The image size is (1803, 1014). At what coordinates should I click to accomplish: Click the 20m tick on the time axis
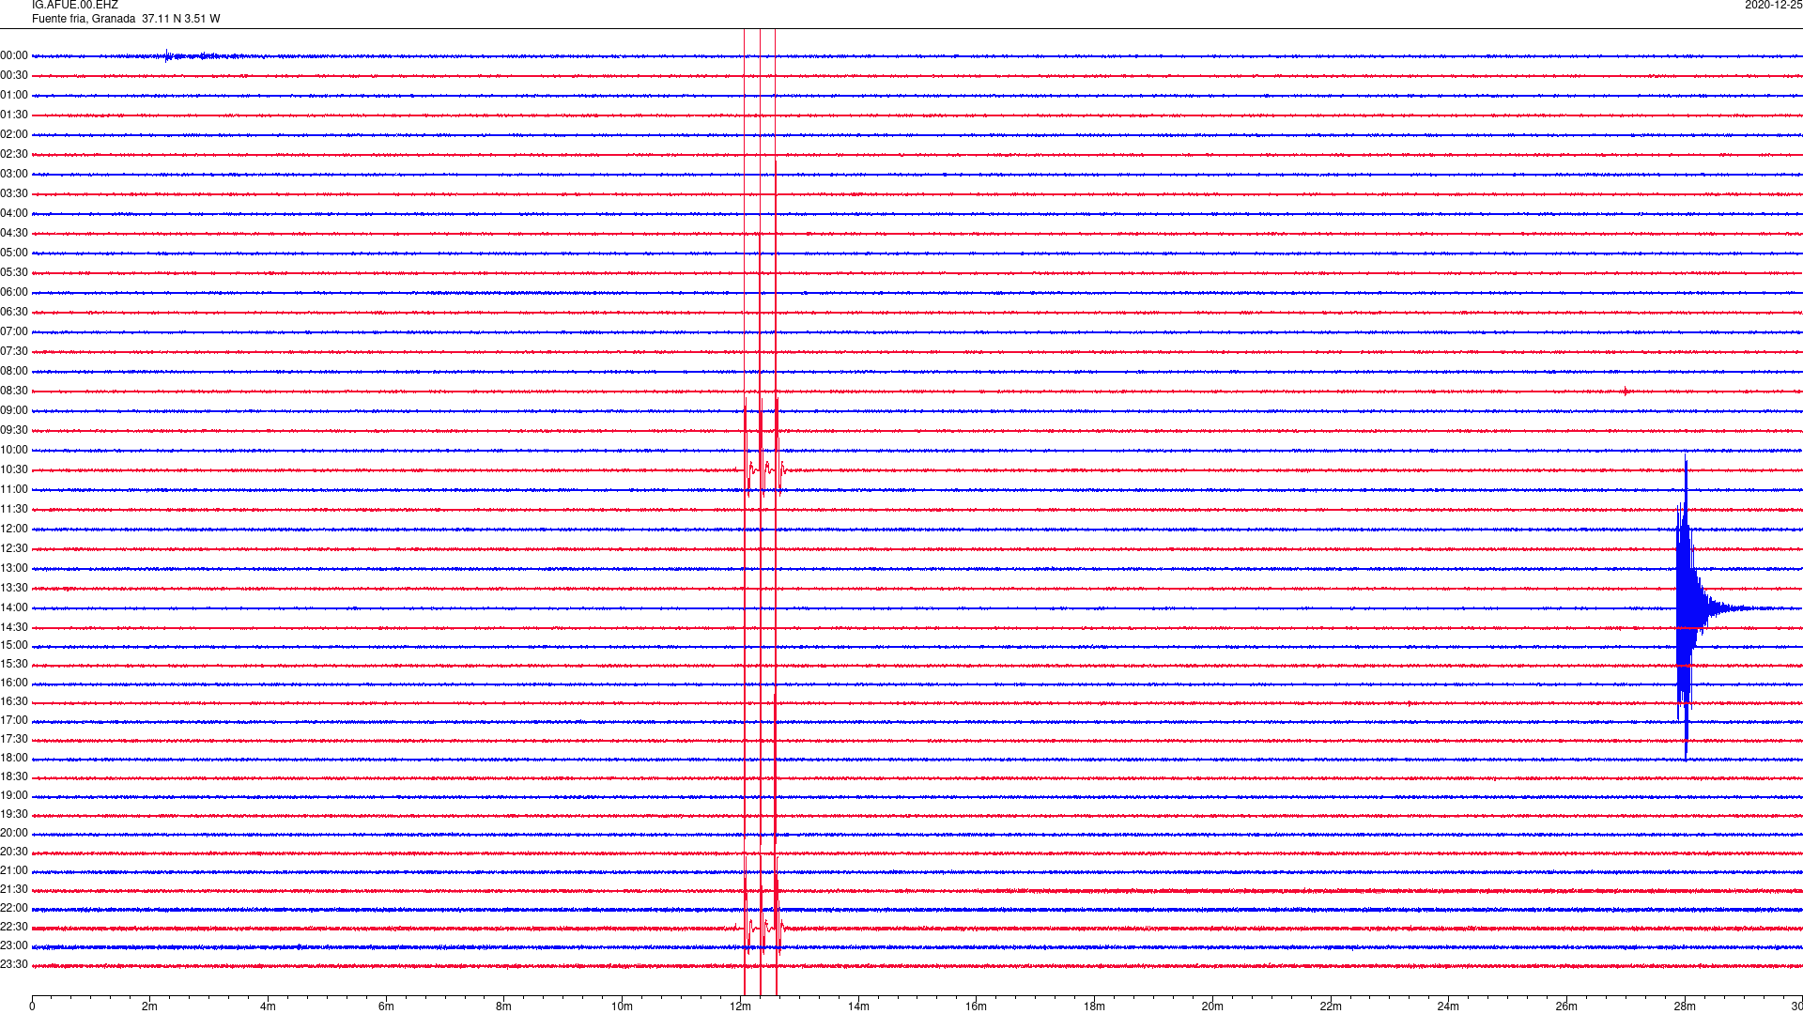(x=1212, y=1007)
